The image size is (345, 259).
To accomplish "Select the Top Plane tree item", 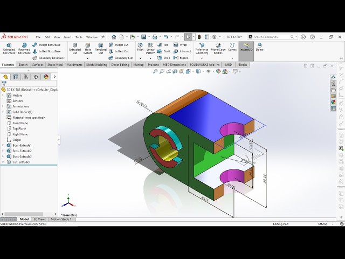I will click(x=17, y=128).
